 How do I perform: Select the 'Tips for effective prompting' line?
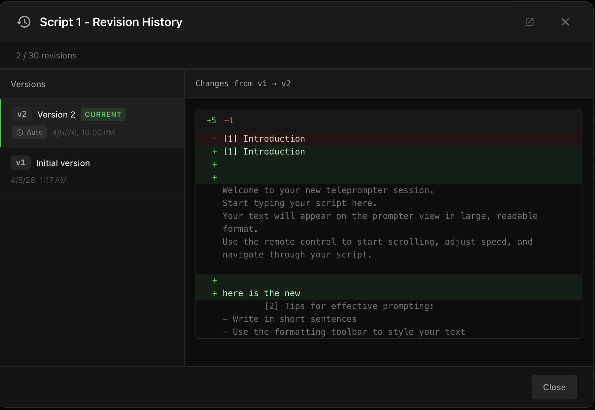349,306
